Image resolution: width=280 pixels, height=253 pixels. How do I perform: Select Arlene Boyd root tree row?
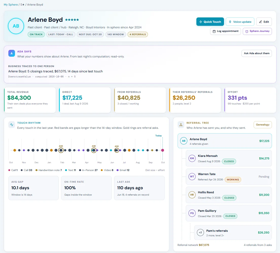225,141
